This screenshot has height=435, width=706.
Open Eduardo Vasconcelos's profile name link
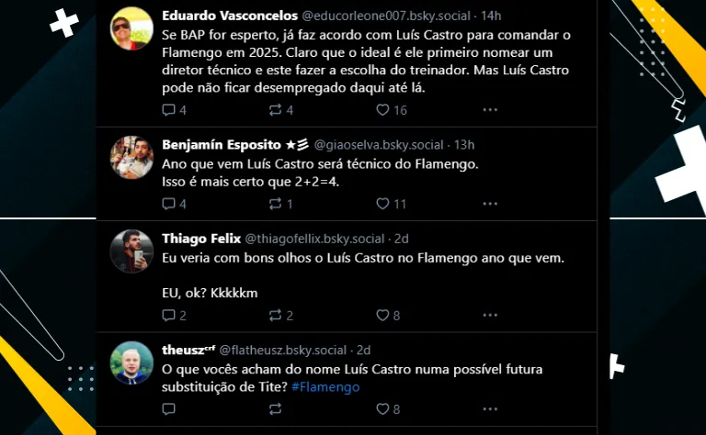228,15
